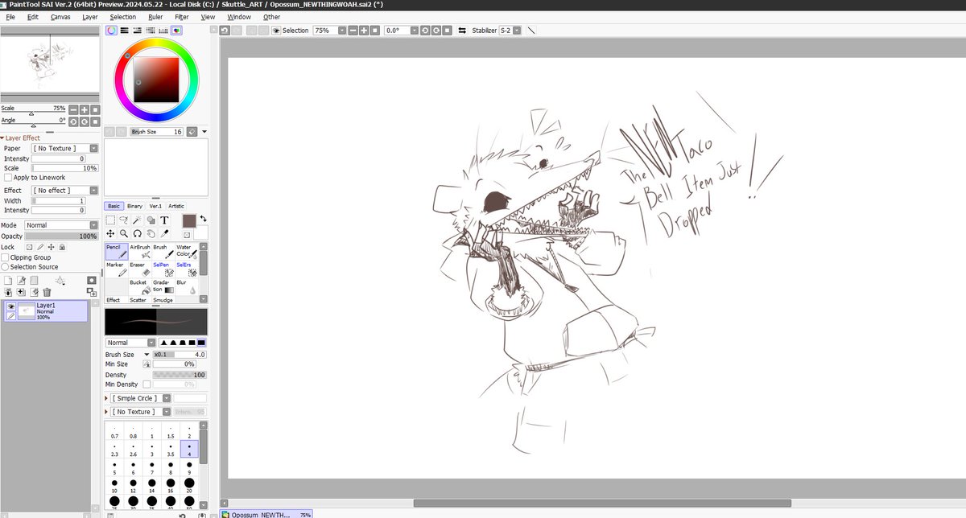Toggle the swatches panel icon
Image resolution: width=966 pixels, height=518 pixels.
click(163, 30)
